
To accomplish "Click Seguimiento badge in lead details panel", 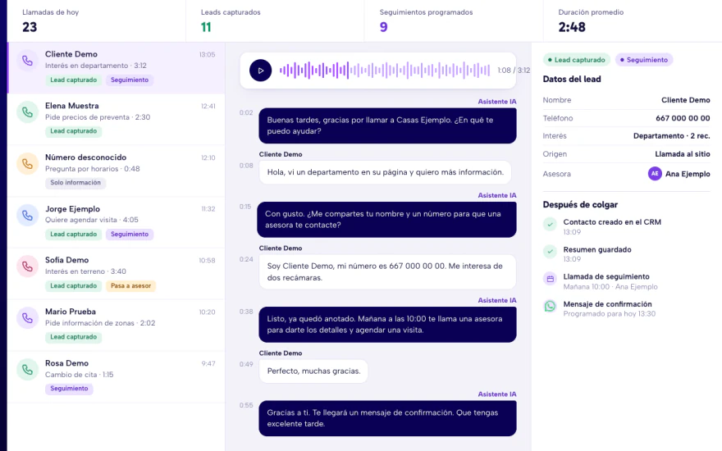I will point(644,60).
